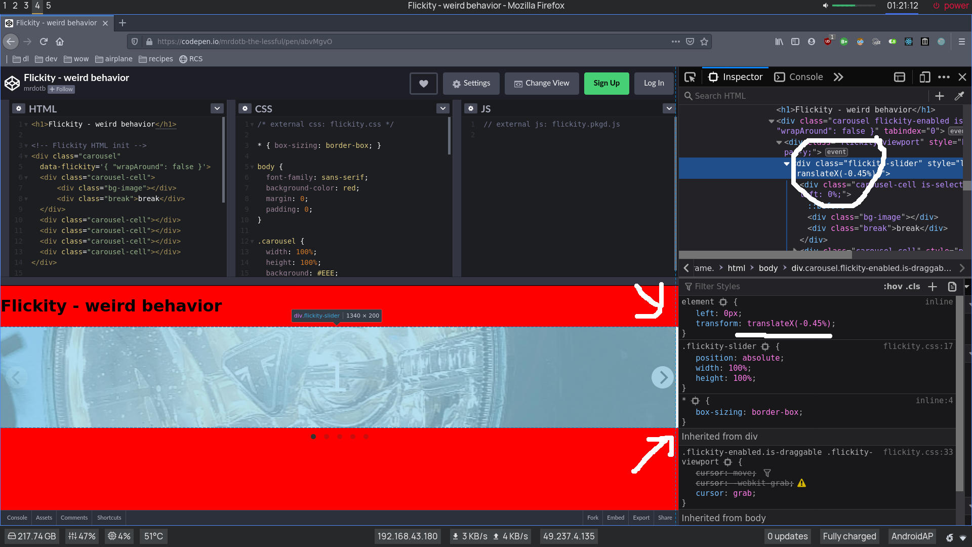Pick a color with the Inspector eyedropper
The image size is (972, 547).
(x=960, y=96)
